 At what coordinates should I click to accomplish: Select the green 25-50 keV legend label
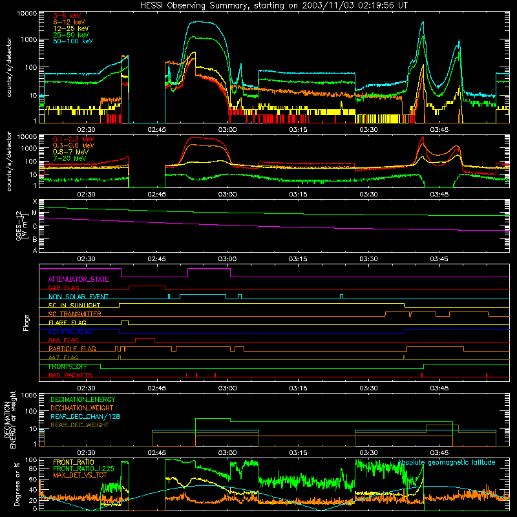71,35
